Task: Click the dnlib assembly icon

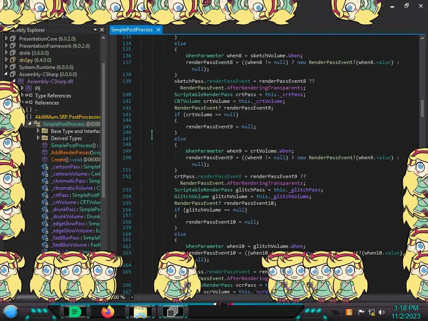Action: pyautogui.click(x=13, y=53)
